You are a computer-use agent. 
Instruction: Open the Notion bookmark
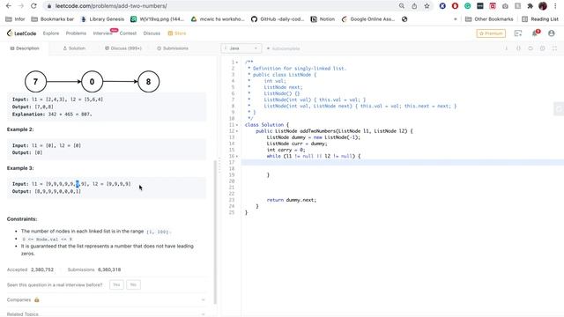click(323, 19)
